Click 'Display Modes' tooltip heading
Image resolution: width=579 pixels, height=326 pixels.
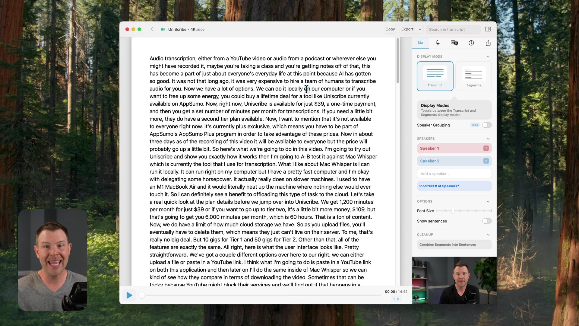tap(435, 105)
